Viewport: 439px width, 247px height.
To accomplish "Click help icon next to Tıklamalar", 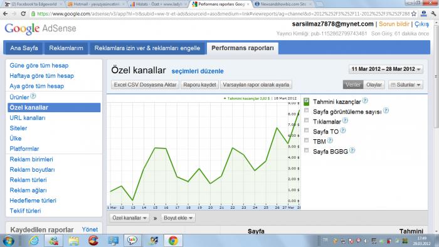I will 345,120.
